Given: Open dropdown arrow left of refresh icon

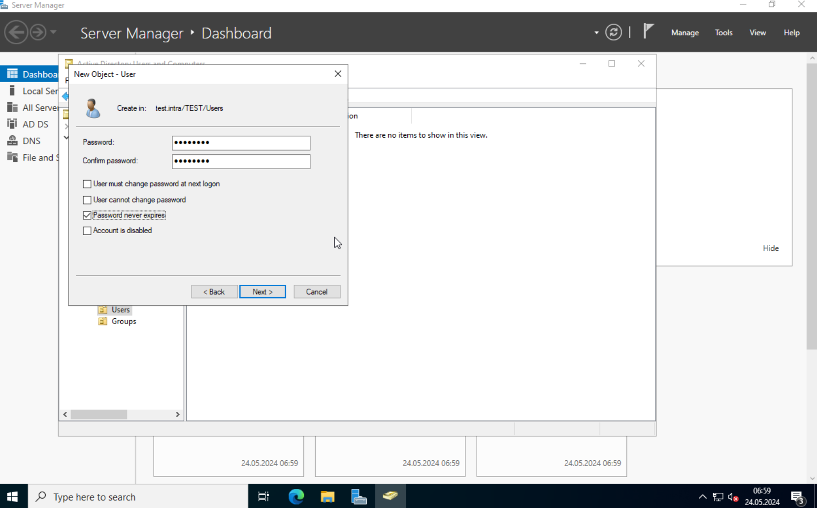Looking at the screenshot, I should pyautogui.click(x=596, y=33).
